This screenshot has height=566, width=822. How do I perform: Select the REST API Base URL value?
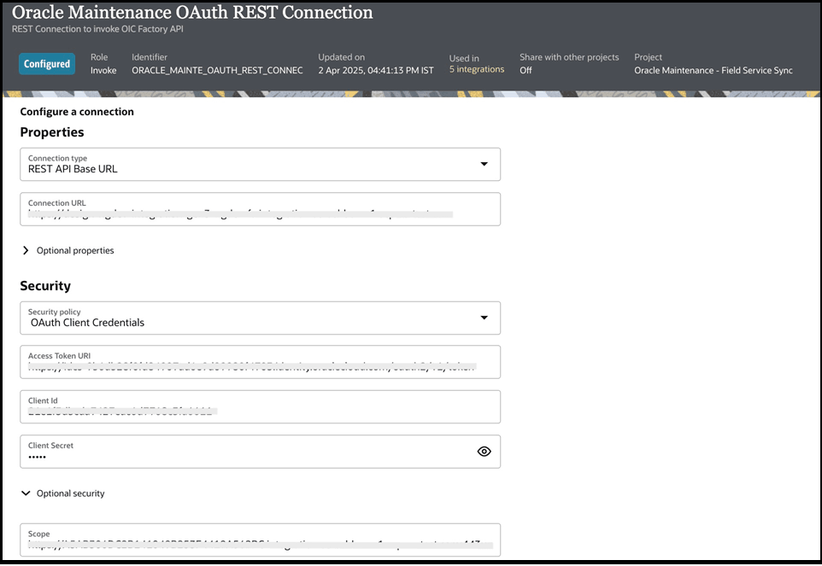[x=73, y=169]
